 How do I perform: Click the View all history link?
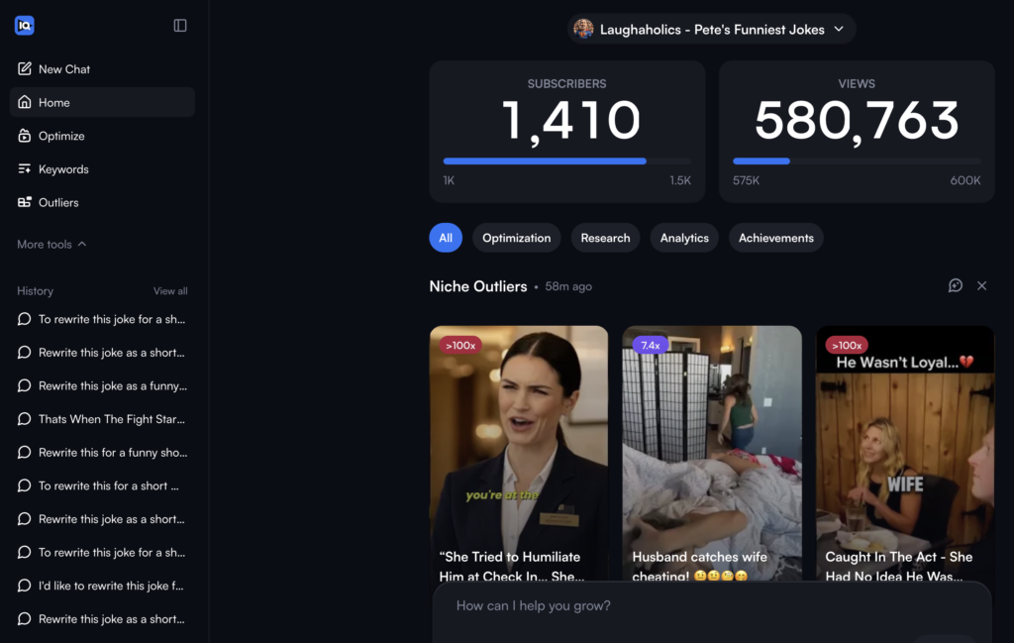[x=169, y=290]
